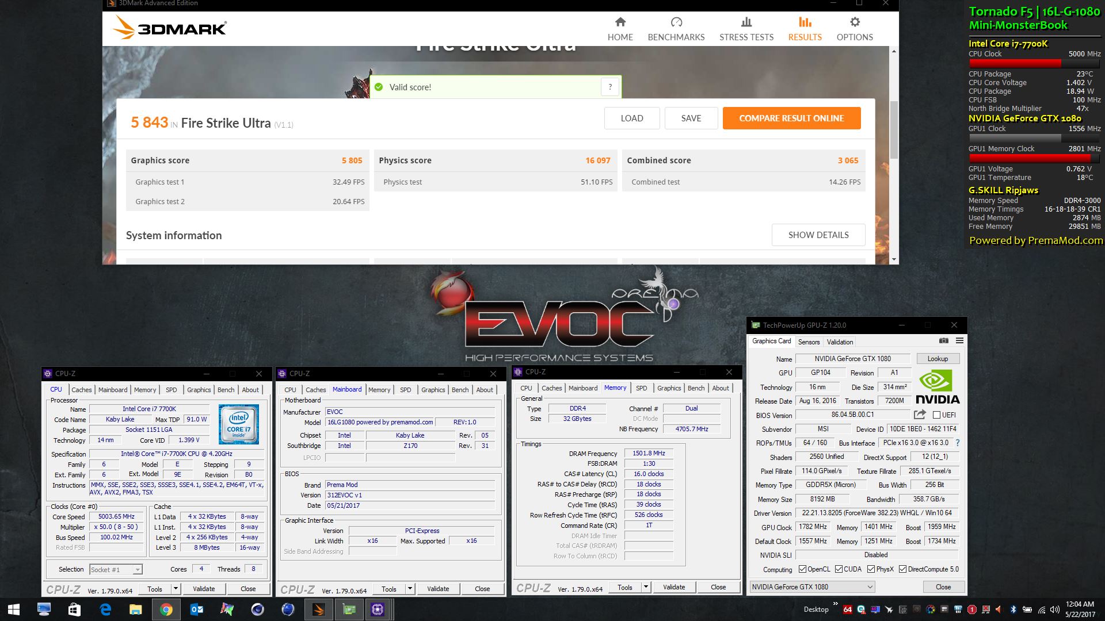Click the 3DMark results vertical scrollbar
Viewport: 1105px width, 621px height.
[894, 129]
